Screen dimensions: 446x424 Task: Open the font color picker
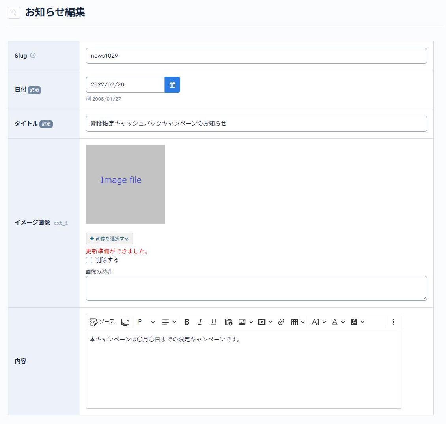click(338, 322)
